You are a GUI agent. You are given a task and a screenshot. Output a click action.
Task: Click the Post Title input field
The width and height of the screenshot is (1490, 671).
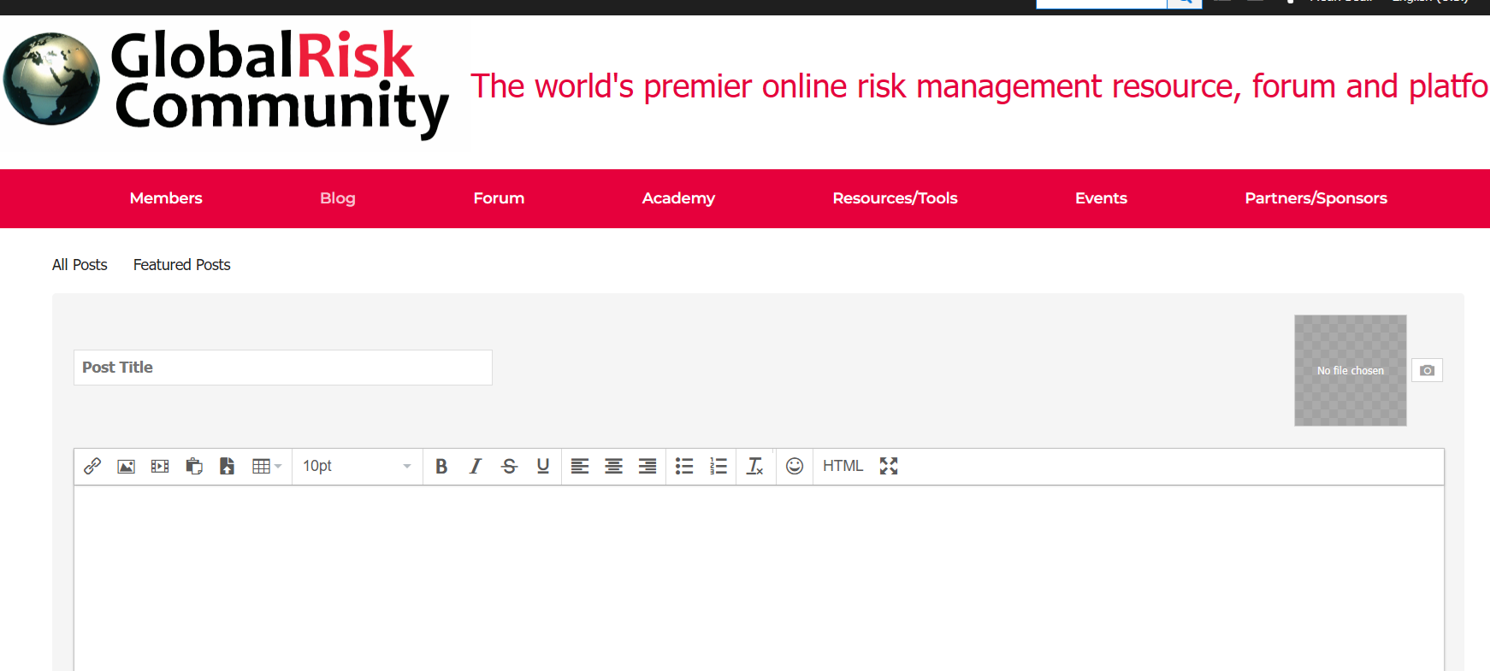(283, 368)
